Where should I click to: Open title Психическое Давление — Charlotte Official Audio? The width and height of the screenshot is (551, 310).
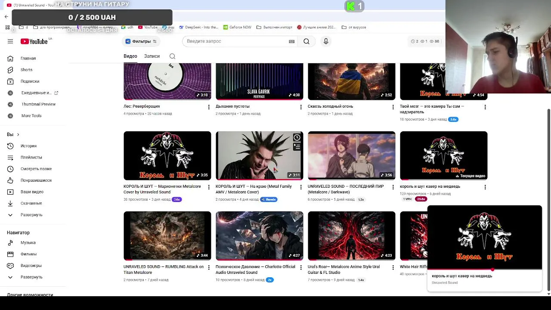[x=255, y=270]
